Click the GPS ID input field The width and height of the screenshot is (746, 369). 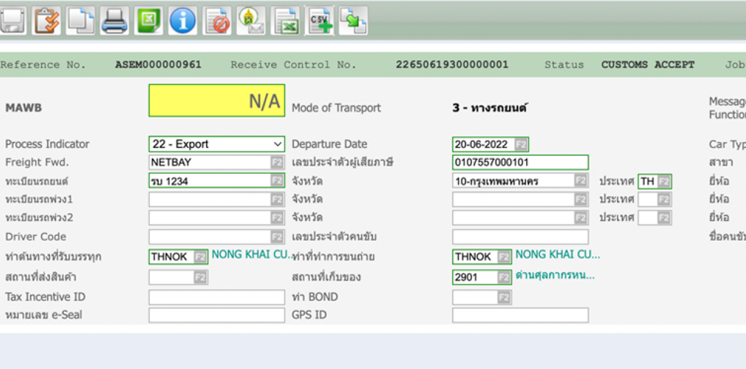pos(520,315)
